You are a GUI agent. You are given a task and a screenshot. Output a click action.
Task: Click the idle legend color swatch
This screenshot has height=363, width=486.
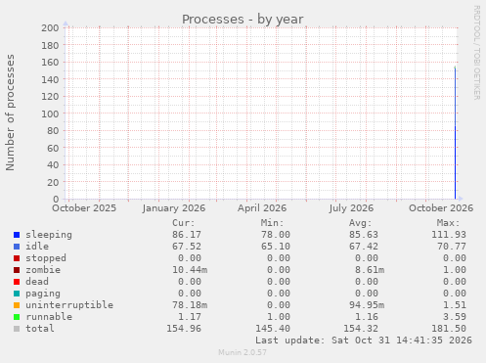(17, 247)
